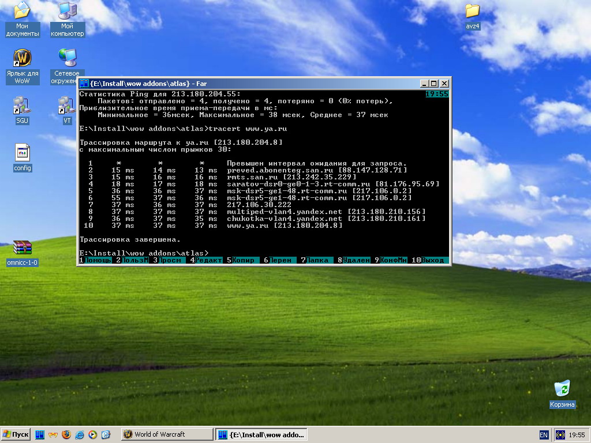591x443 pixels.
Task: Select the config file on desktop
Action: [x=23, y=158]
